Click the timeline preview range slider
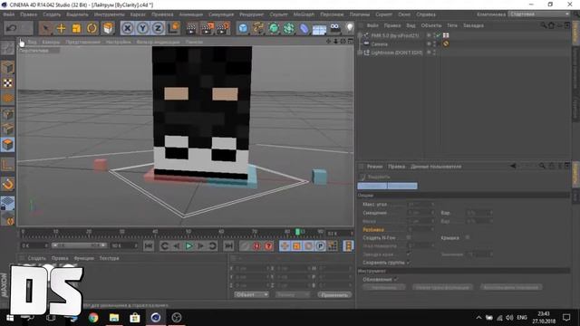The height and width of the screenshot is (326, 580). (x=79, y=245)
